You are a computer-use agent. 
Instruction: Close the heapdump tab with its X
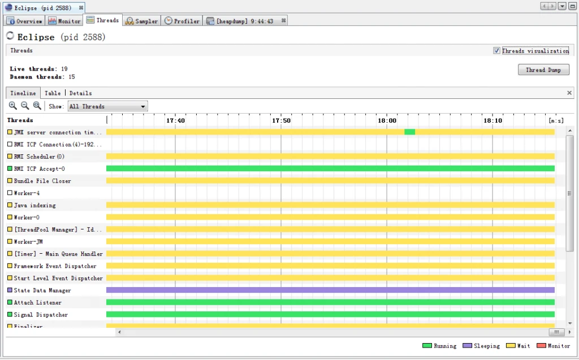click(x=283, y=21)
